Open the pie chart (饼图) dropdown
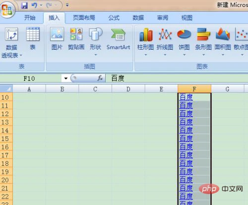 (x=184, y=42)
